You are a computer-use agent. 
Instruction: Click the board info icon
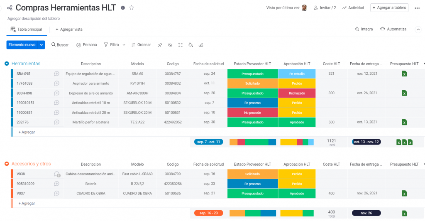pos(123,8)
